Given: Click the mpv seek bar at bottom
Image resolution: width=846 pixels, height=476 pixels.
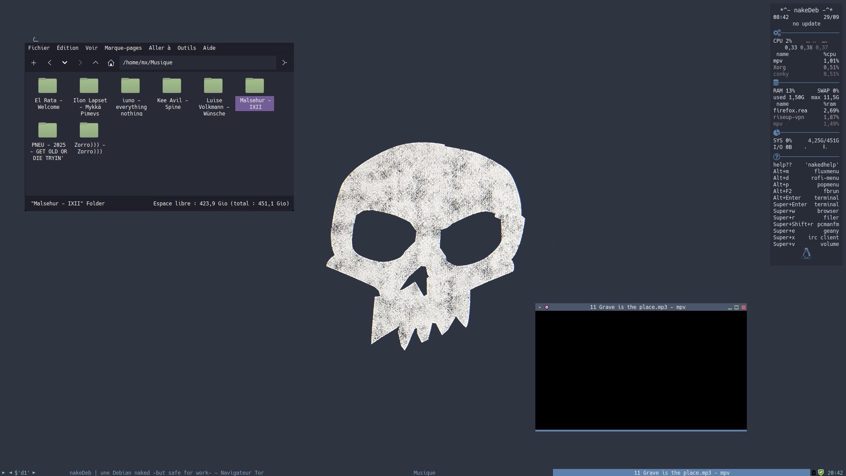Looking at the screenshot, I should click(x=641, y=430).
